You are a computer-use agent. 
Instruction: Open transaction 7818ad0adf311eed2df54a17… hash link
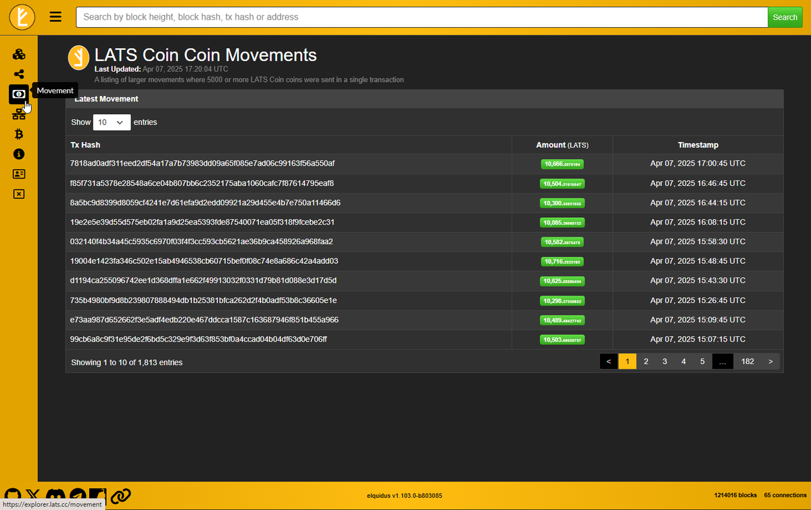202,164
